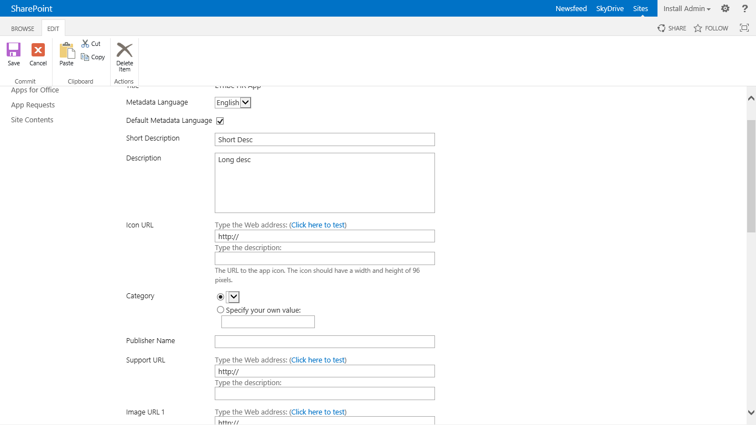The width and height of the screenshot is (756, 425).
Task: Click the Publisher Name label
Action: (151, 341)
